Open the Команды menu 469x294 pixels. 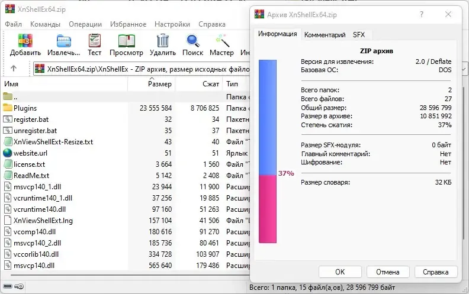pyautogui.click(x=45, y=24)
